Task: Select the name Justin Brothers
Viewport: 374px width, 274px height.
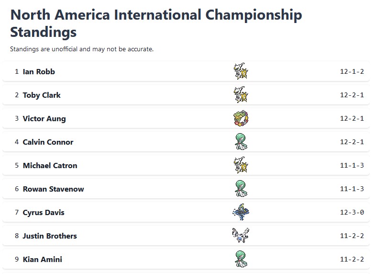Action: (x=50, y=236)
